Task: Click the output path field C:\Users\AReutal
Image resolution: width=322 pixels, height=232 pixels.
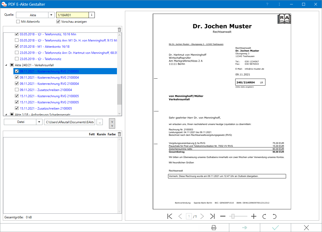Action: [69, 122]
